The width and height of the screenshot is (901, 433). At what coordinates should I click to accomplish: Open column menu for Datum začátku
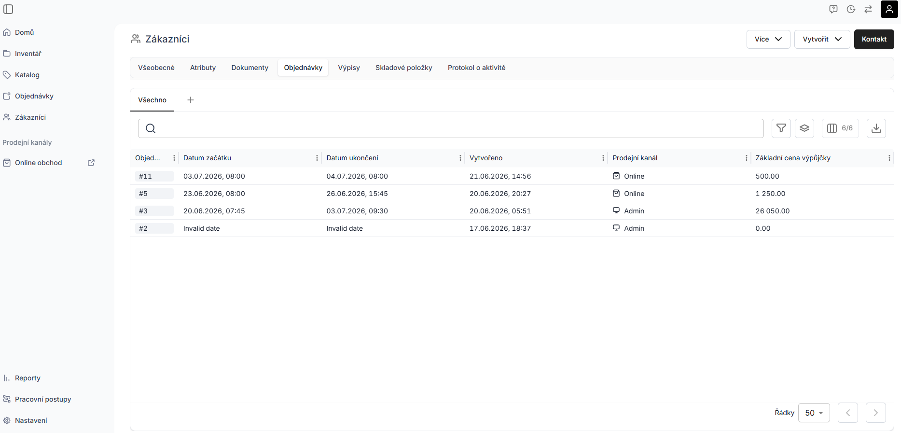(x=317, y=158)
